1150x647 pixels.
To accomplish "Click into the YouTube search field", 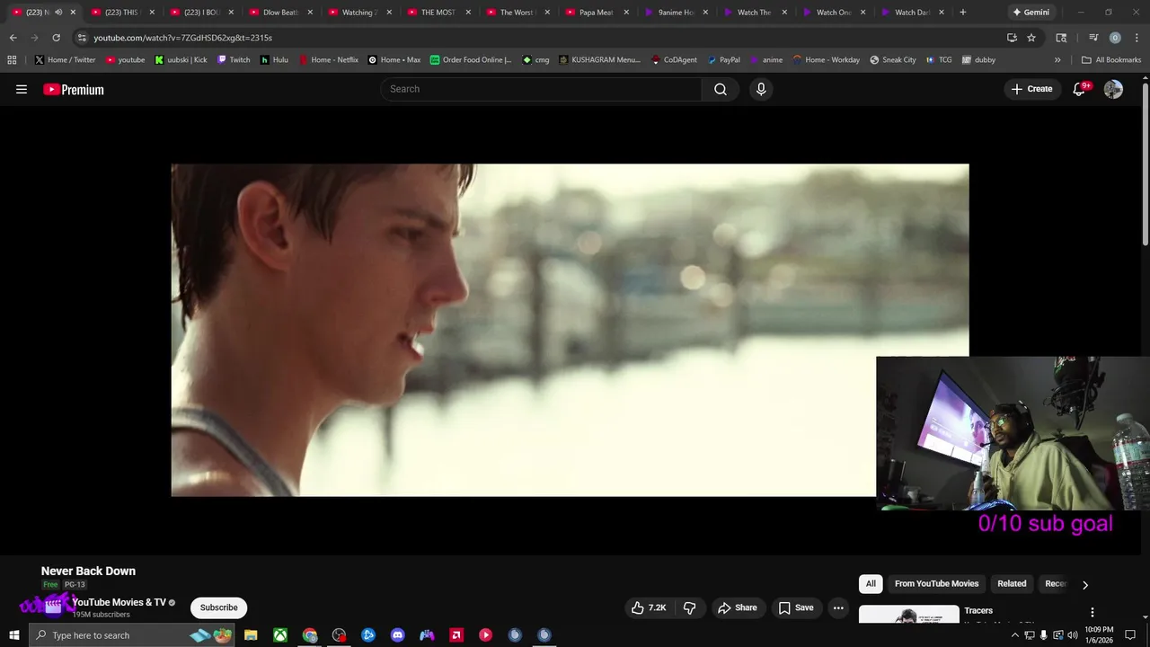I will 542,89.
